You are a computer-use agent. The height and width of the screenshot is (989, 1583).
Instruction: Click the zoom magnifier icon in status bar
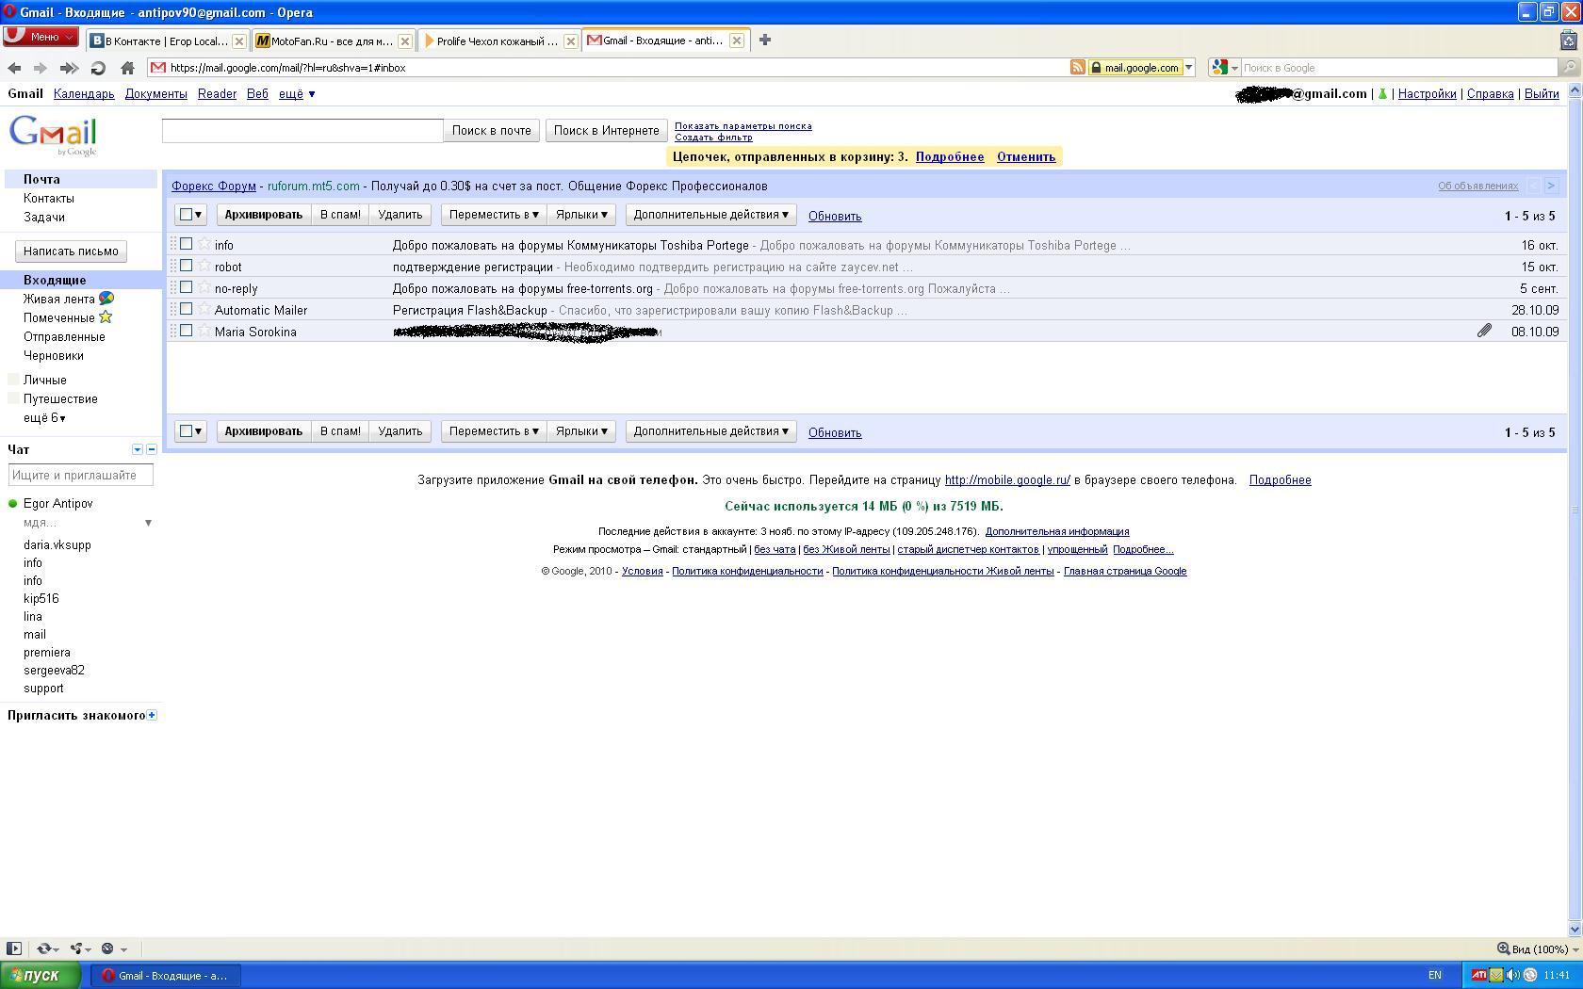point(1503,948)
